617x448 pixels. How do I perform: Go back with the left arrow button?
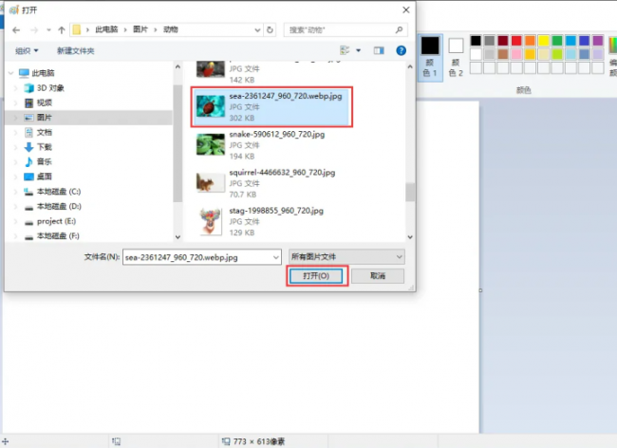pos(16,30)
